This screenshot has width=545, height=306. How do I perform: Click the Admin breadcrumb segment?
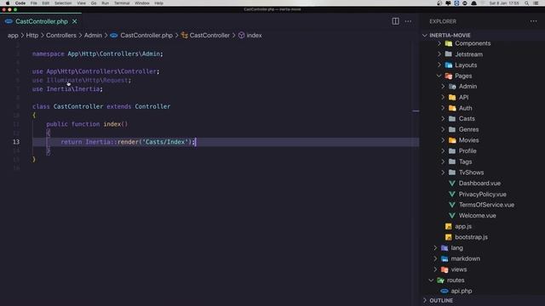pyautogui.click(x=93, y=36)
